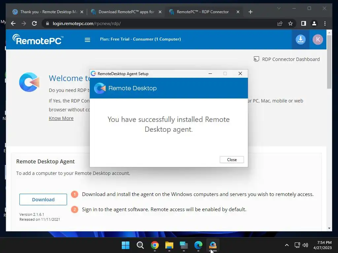338x253 pixels.
Task: Click the Remote Desktop installer taskbar icon
Action: (x=213, y=245)
